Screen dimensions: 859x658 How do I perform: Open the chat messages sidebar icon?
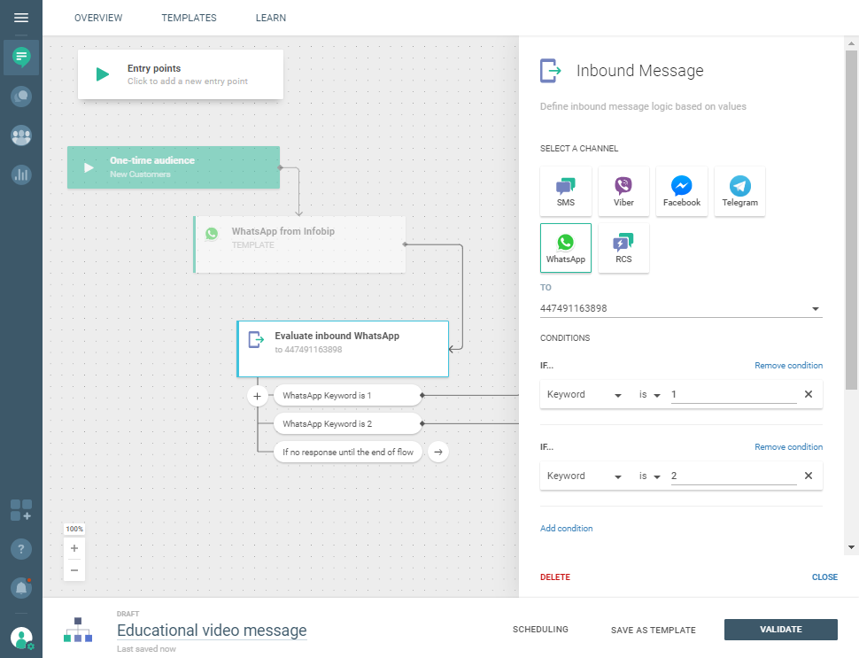pos(21,57)
